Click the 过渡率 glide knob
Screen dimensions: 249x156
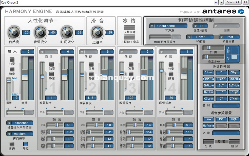coord(98,33)
